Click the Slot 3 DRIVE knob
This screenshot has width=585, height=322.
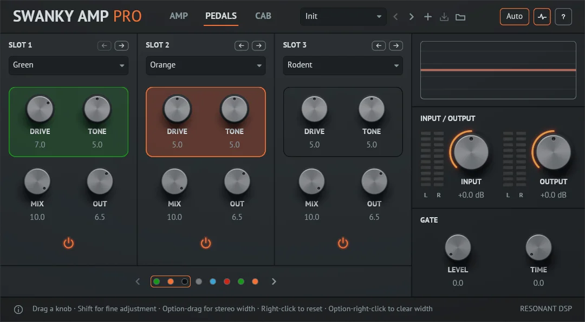pyautogui.click(x=315, y=109)
